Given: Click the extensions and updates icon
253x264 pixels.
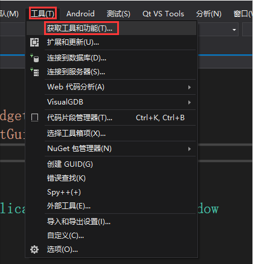Looking at the screenshot, I should point(34,42).
